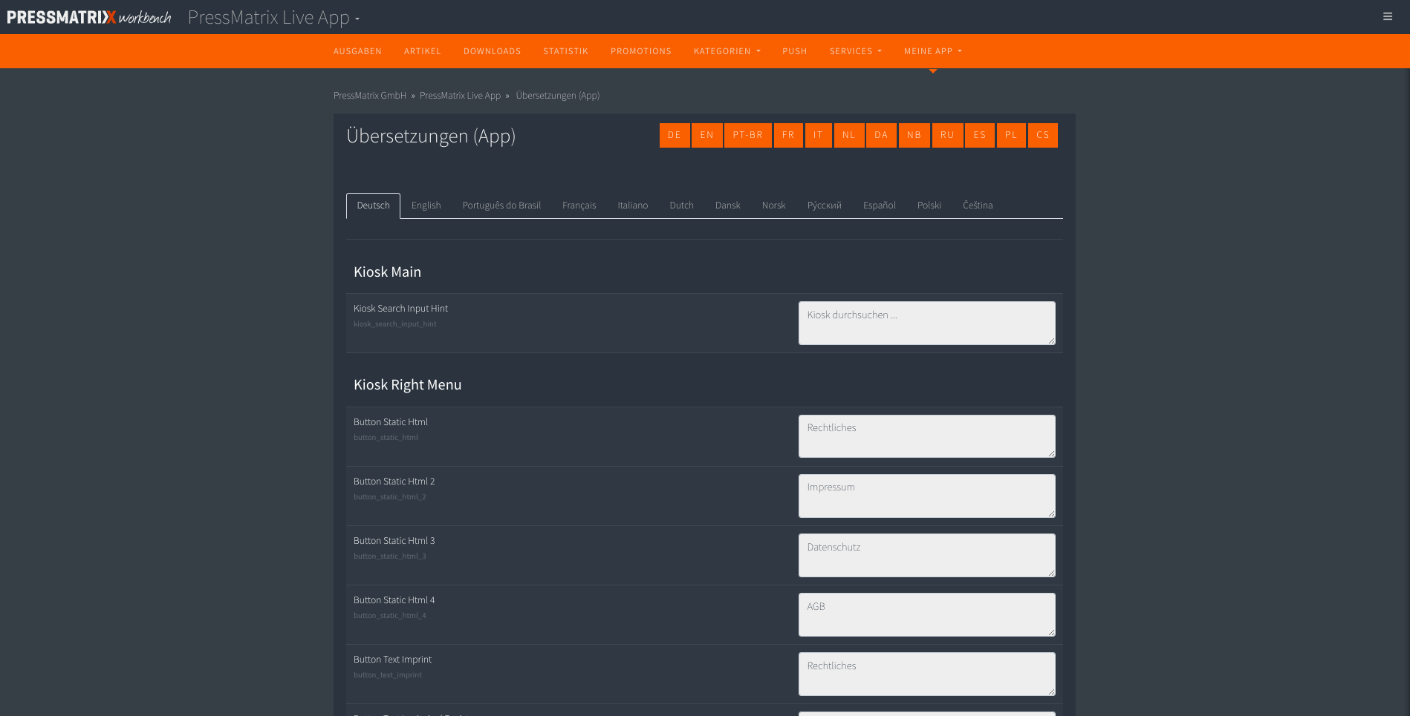Edit the Datenschutz text field
Screen dimensions: 1410x716
(x=927, y=555)
